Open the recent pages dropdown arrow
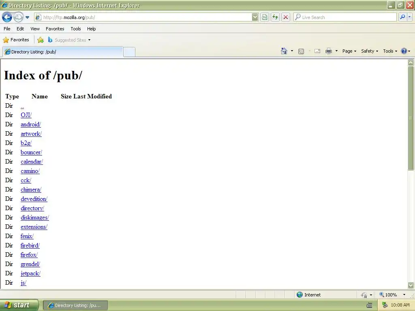This screenshot has width=415, height=311. 27,17
